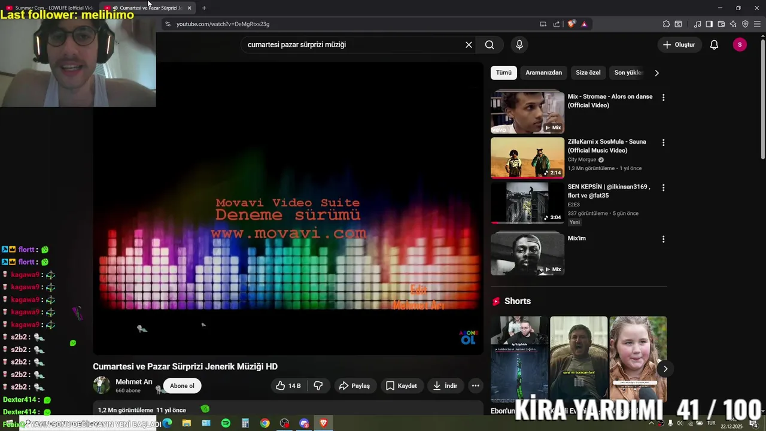The image size is (766, 431).
Task: Open Microsoft Edge from the taskbar
Action: click(167, 423)
